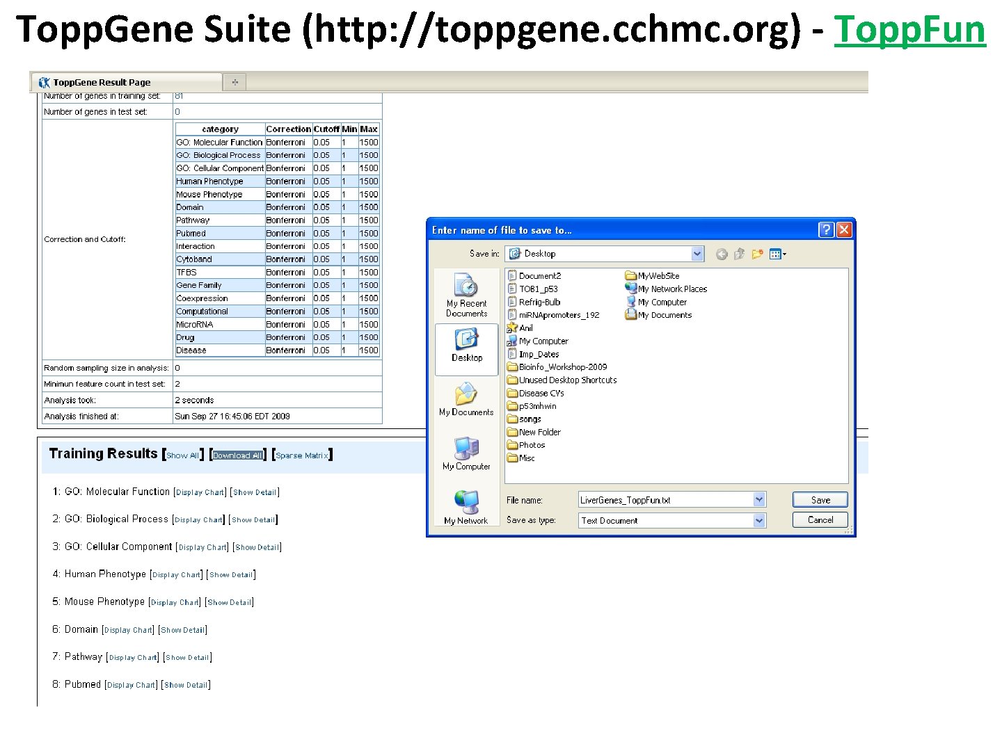
Task: Show Detail for Pathway results
Action: click(187, 657)
